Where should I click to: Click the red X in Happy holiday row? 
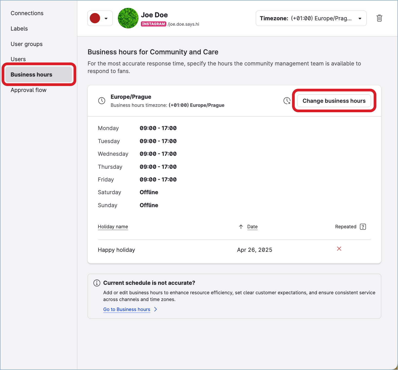(339, 249)
